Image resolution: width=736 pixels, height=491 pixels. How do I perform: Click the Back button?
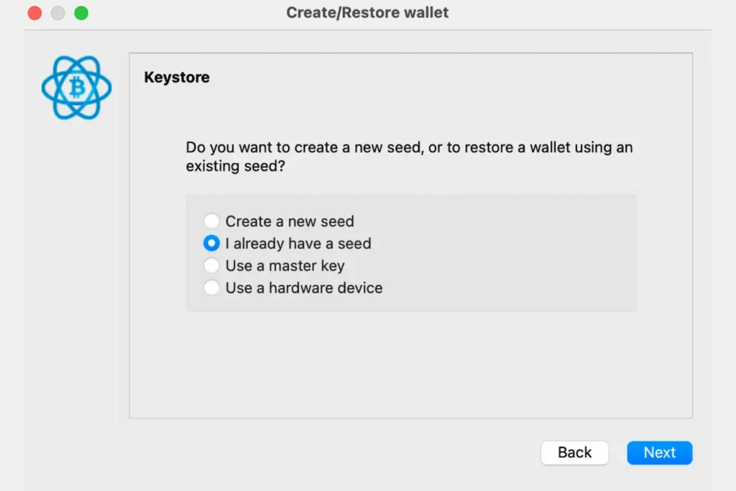[x=574, y=452]
